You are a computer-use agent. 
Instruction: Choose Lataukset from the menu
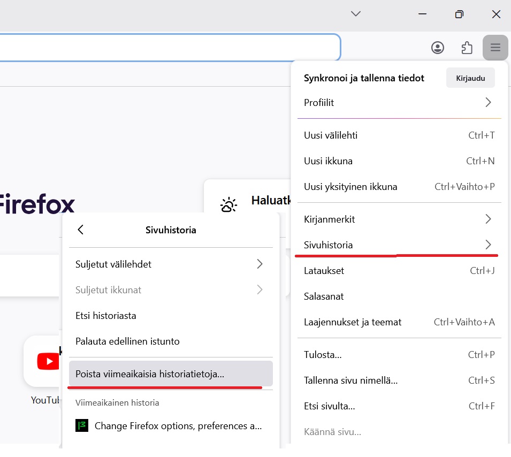323,270
